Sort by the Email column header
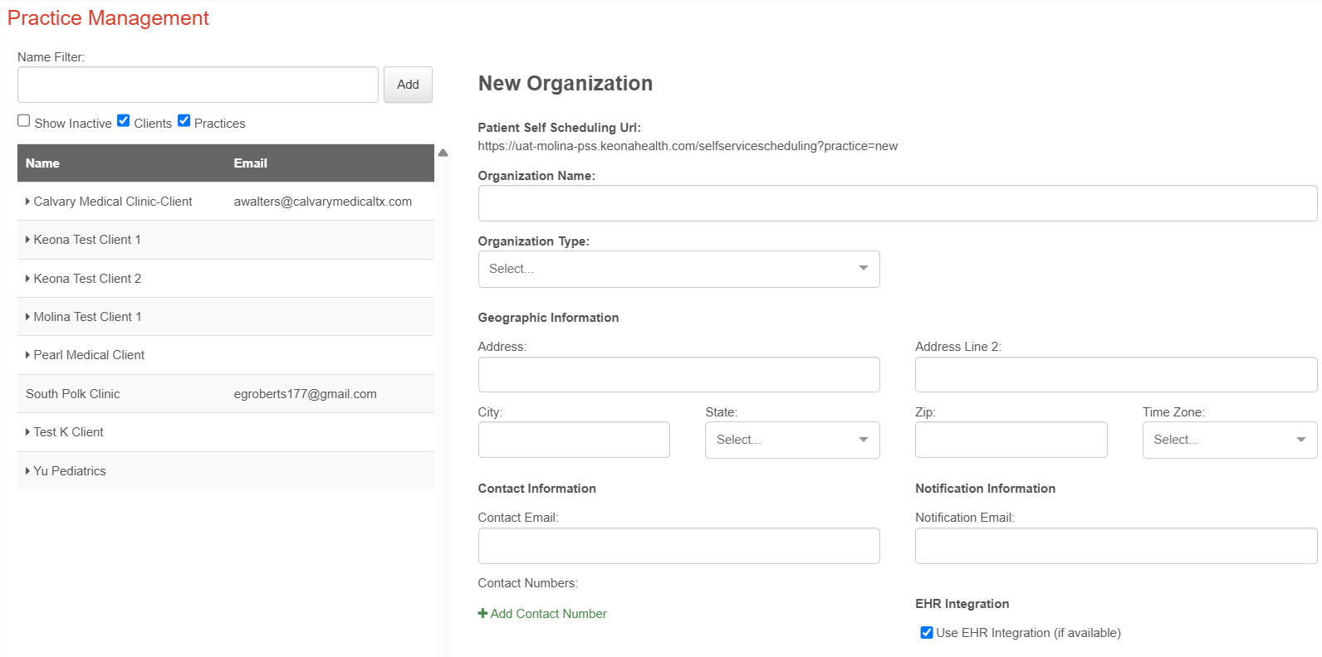 point(250,163)
